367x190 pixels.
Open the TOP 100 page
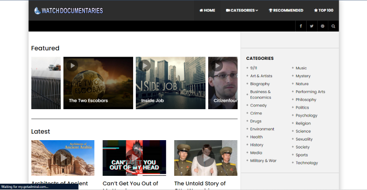click(x=323, y=10)
